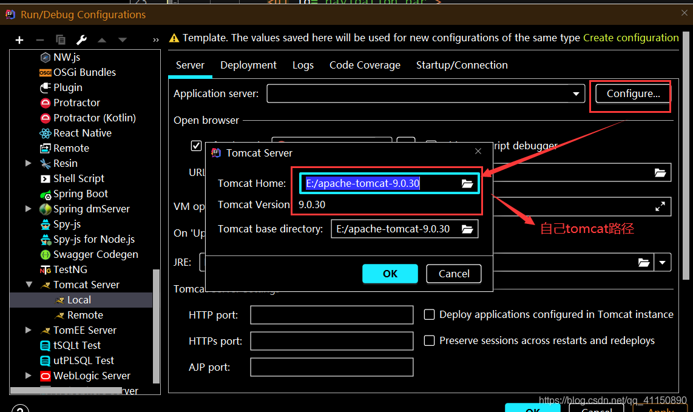Collapse the Tomcat Server tree node
Viewport: 693px width, 412px height.
29,285
